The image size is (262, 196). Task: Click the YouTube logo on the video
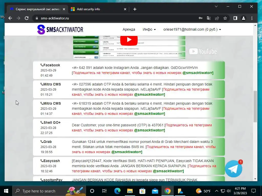click(203, 51)
